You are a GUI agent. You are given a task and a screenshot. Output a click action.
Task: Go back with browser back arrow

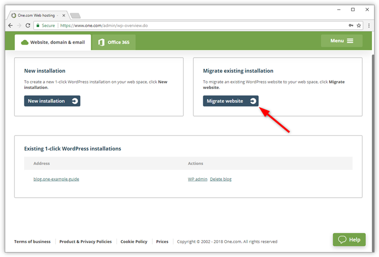click(x=11, y=25)
